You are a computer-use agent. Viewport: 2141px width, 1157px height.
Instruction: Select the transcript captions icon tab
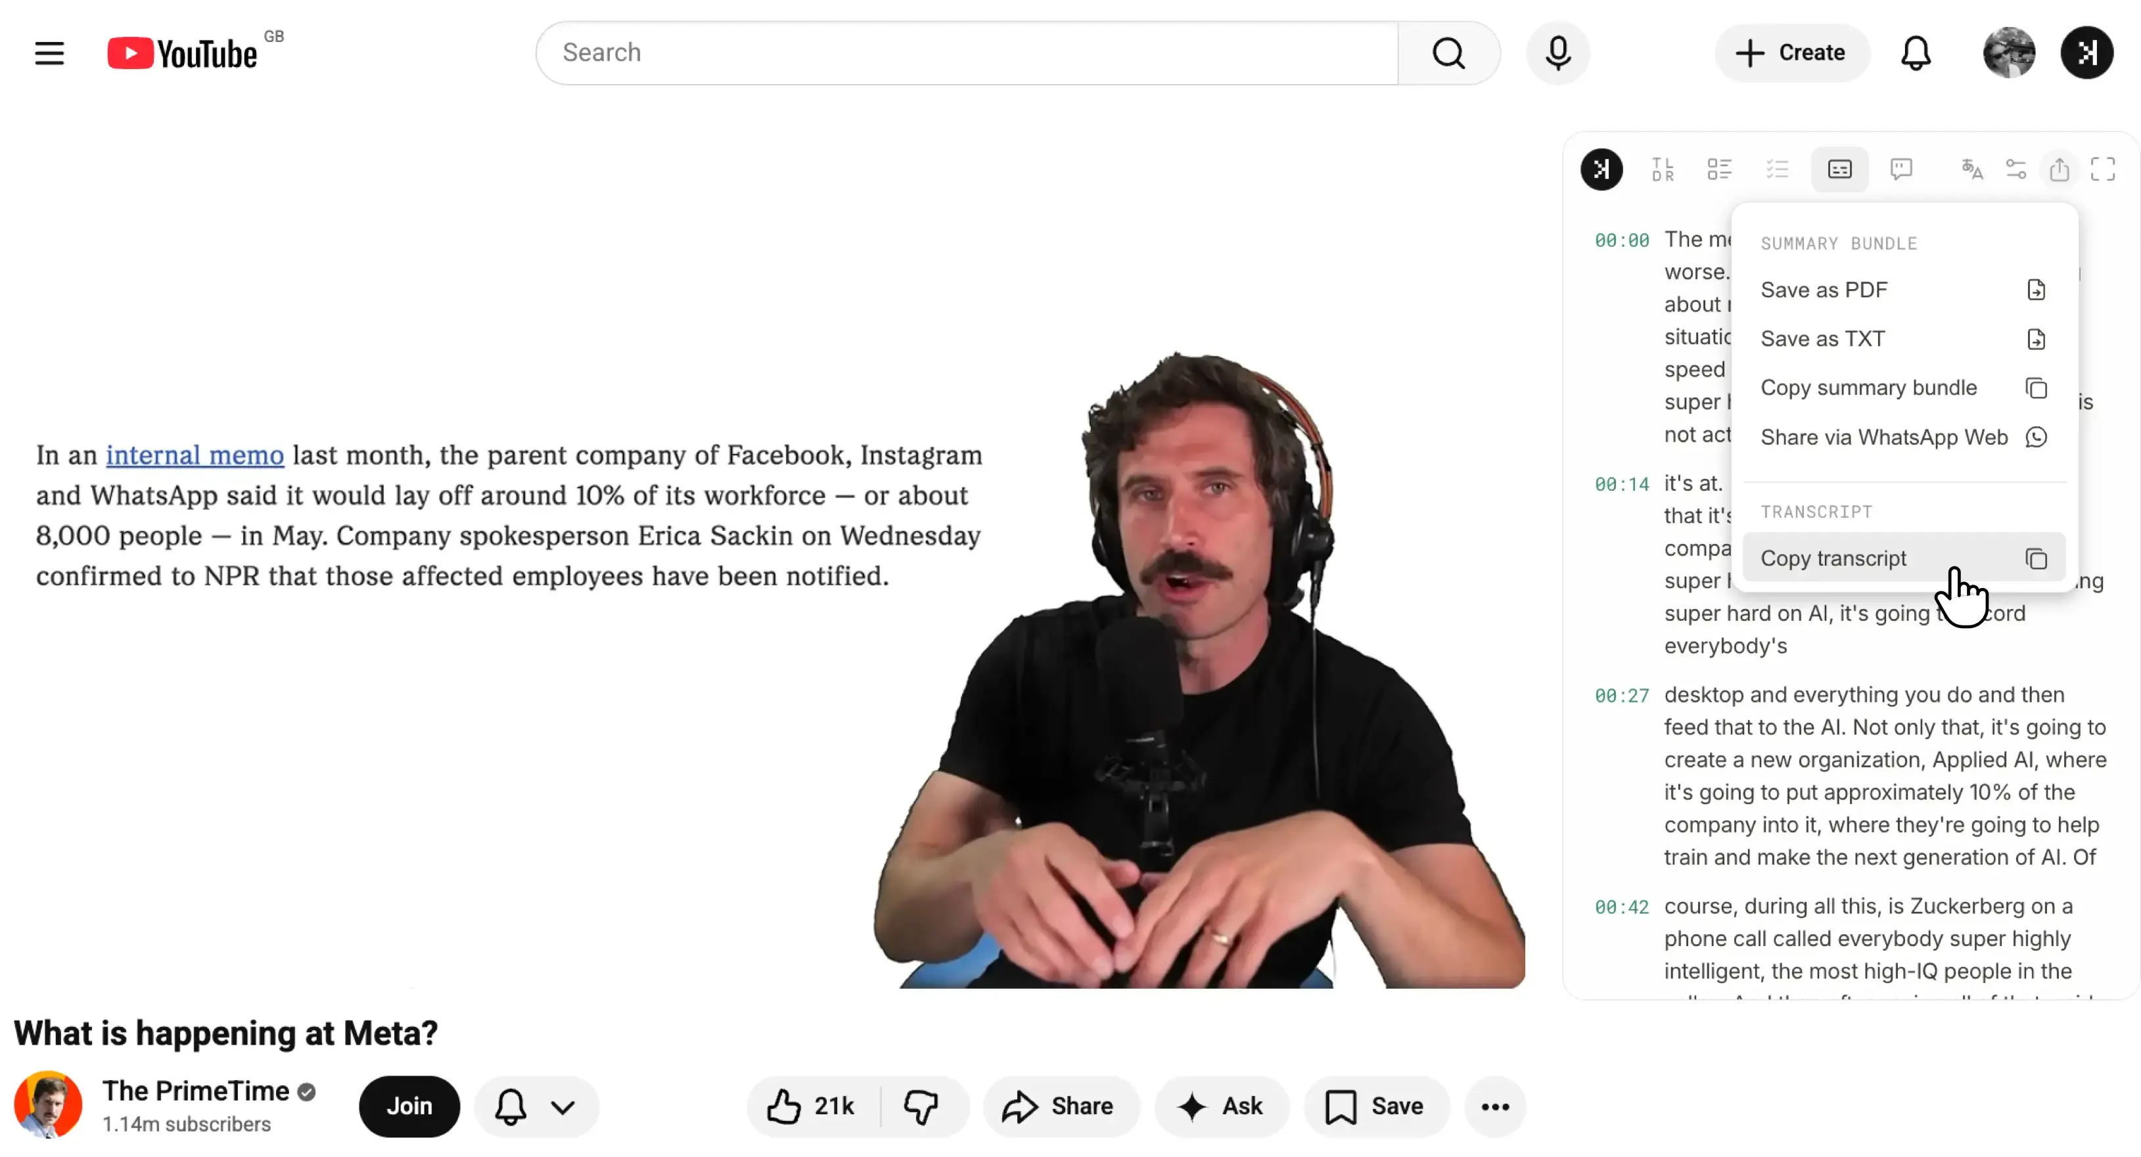coord(1839,170)
